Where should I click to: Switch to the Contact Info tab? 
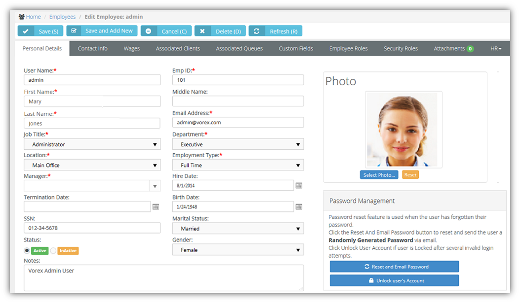pos(92,49)
